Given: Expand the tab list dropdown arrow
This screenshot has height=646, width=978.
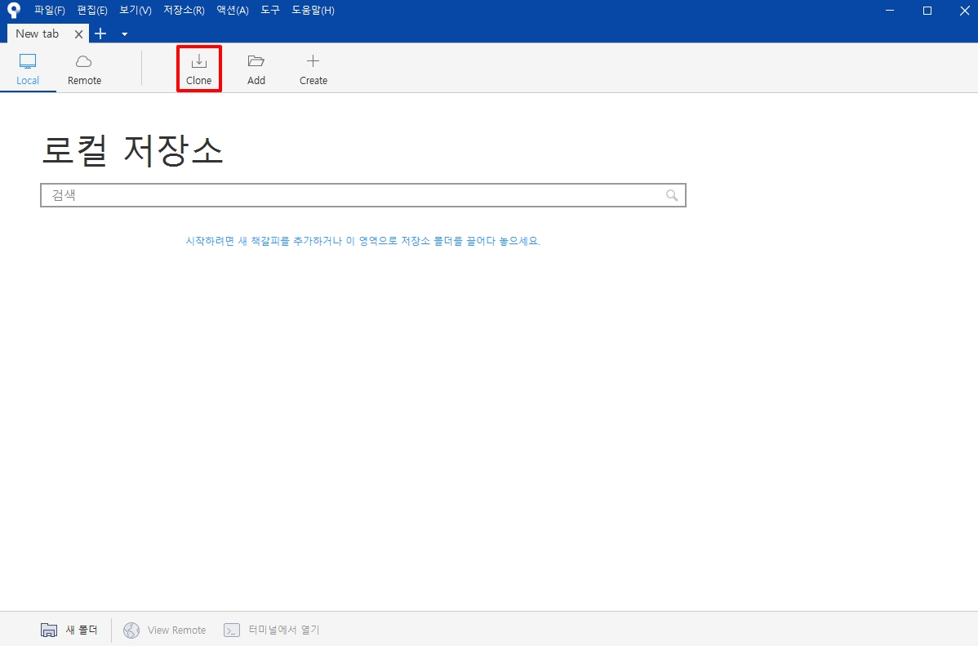Looking at the screenshot, I should click(125, 34).
